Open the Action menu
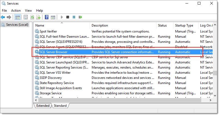220x116 pixels. 16,11
